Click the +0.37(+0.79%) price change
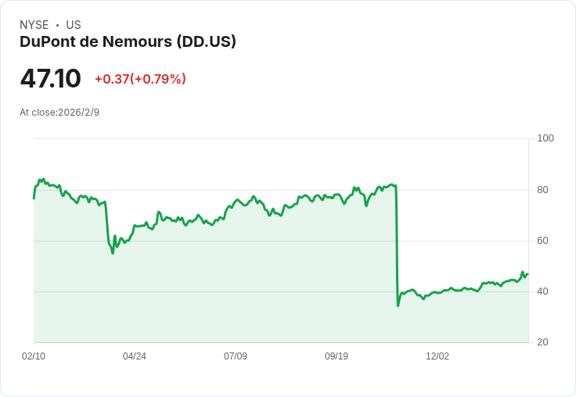 coord(140,79)
